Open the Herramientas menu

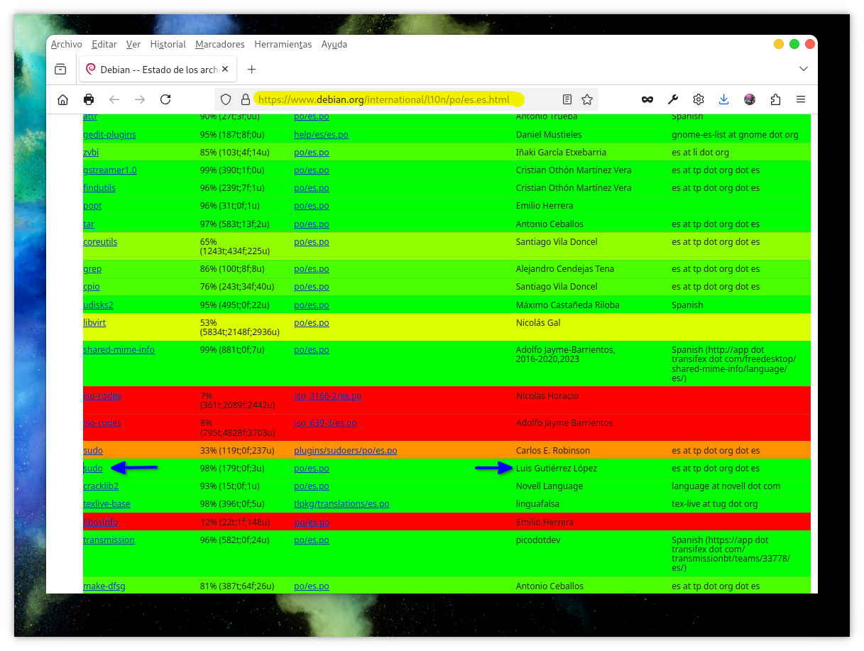(x=283, y=44)
